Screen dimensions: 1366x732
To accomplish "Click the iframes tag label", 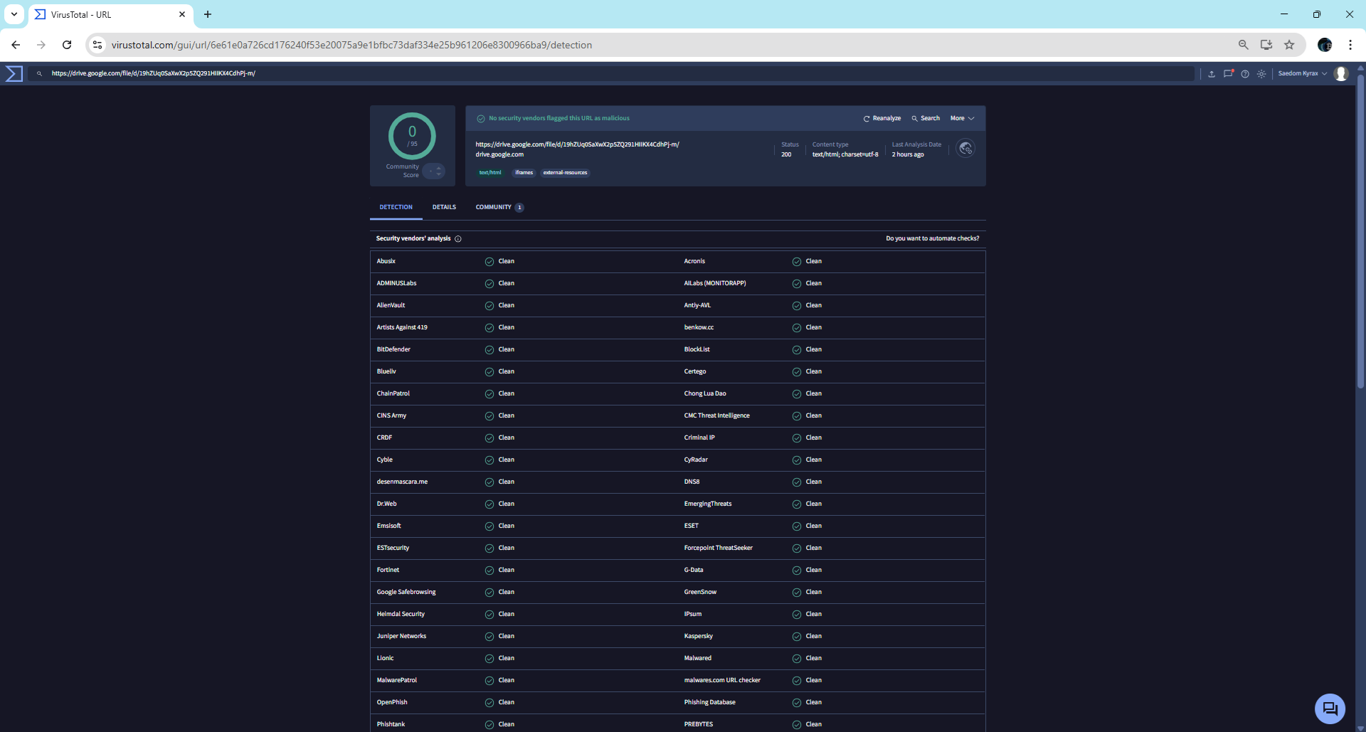I will pos(524,172).
